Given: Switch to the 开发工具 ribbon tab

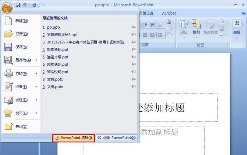Looking at the screenshot, I should point(146,13).
